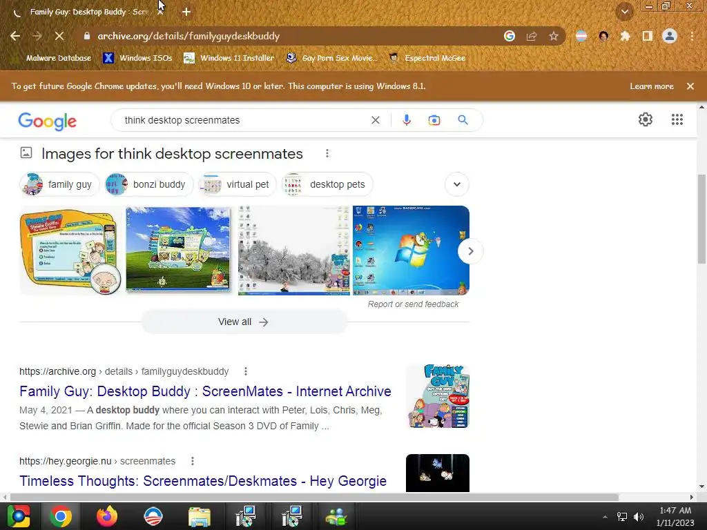Open Firefox from the taskbar
The height and width of the screenshot is (530, 707).
107,516
